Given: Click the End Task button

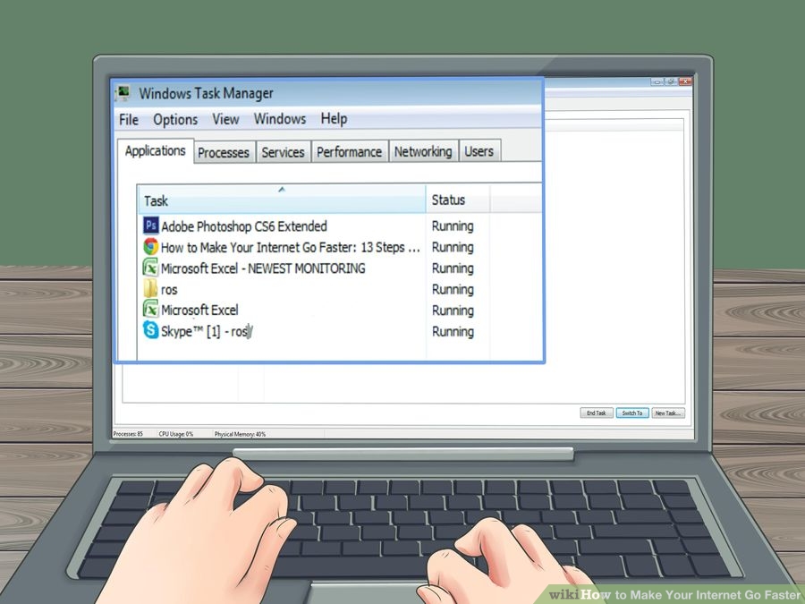Looking at the screenshot, I should [x=596, y=413].
